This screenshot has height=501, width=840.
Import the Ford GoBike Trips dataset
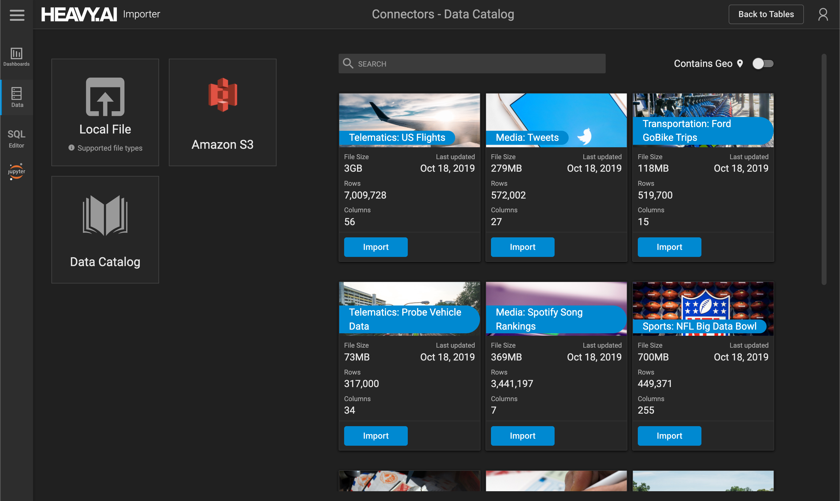tap(669, 247)
